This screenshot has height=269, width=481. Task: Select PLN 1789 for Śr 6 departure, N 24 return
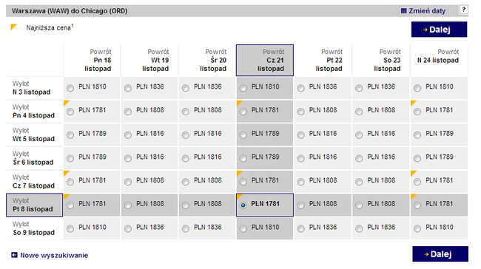click(x=417, y=158)
